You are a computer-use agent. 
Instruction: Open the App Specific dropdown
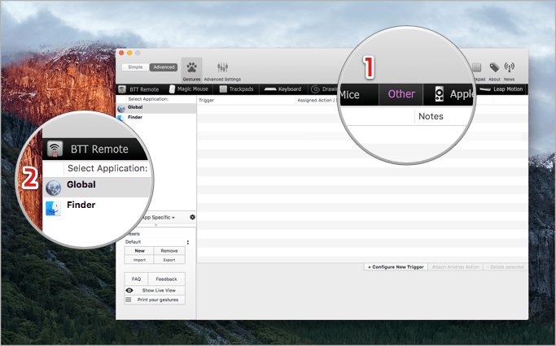point(158,217)
